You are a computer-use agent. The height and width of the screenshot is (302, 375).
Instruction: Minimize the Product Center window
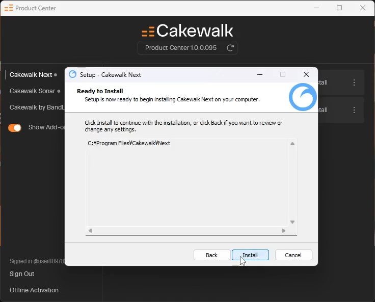[316, 8]
